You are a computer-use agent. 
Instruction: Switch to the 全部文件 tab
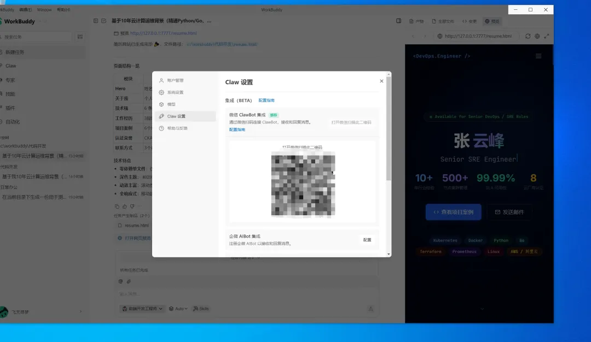(x=443, y=21)
